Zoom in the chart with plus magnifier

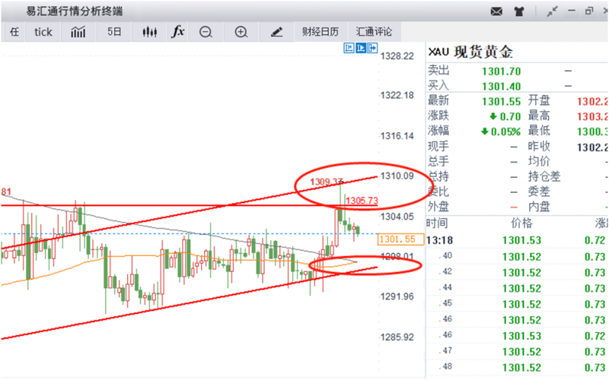(241, 32)
